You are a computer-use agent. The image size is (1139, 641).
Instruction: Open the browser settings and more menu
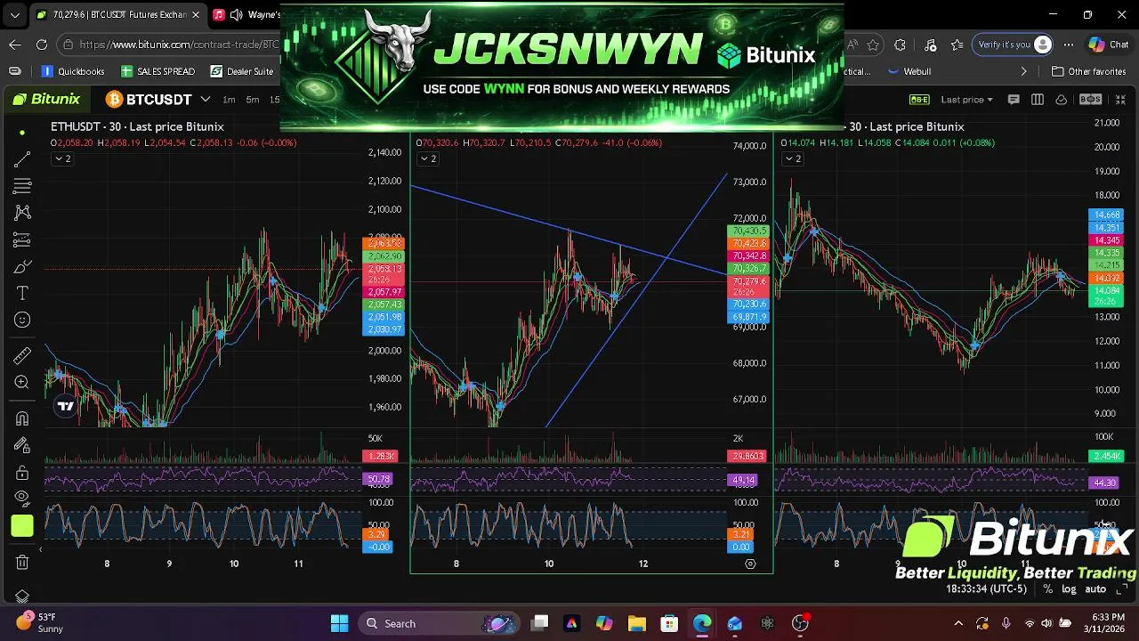(1069, 45)
